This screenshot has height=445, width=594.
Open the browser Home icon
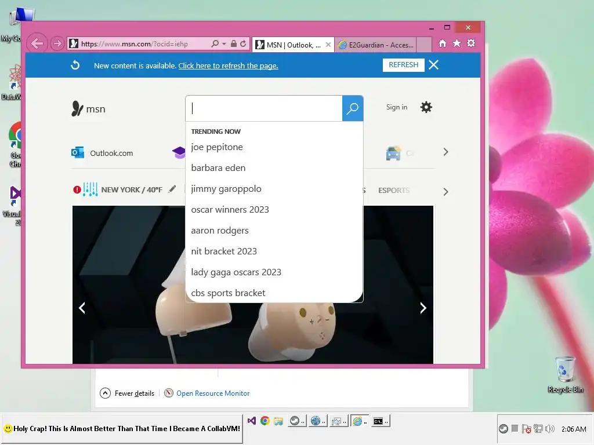coord(443,43)
